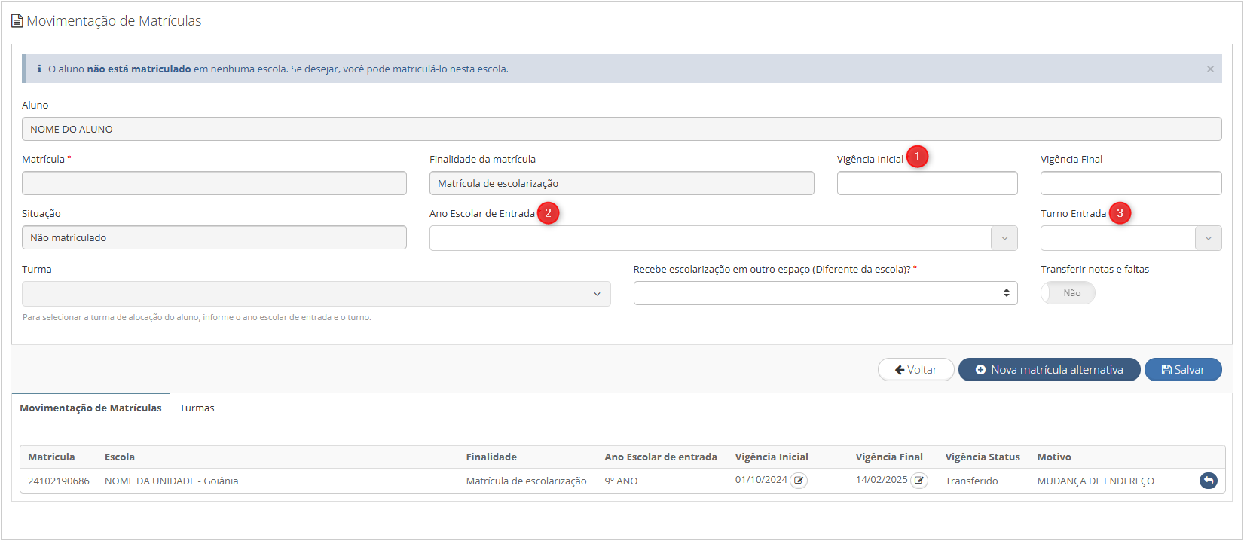Open Recebe escolarização em outro espaço select
This screenshot has width=1244, height=541.
pyautogui.click(x=826, y=293)
